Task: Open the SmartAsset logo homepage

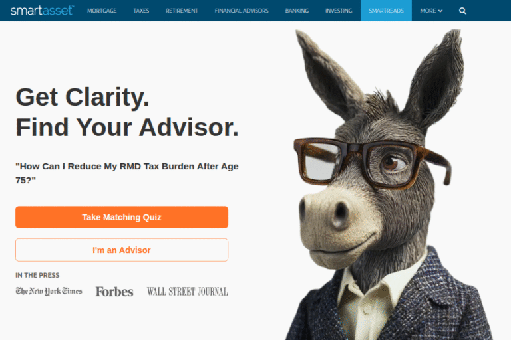Action: (42, 11)
